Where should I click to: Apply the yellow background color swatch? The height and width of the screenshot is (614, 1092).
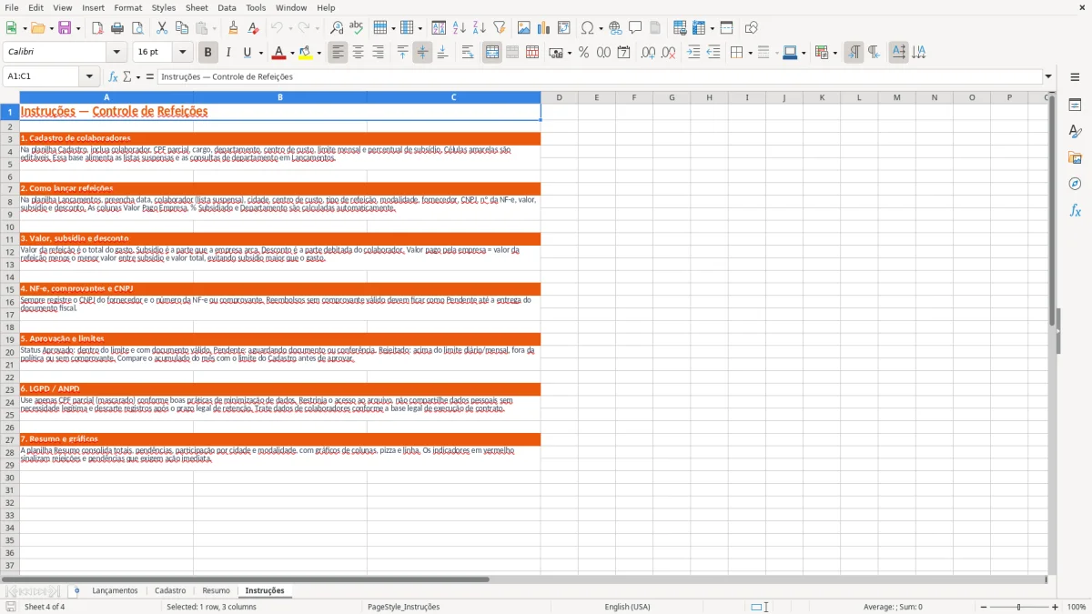[x=306, y=53]
